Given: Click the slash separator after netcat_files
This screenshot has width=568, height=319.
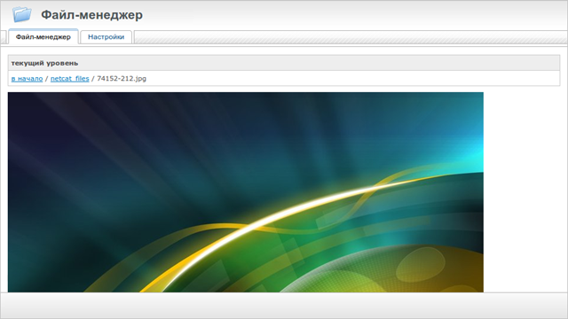Looking at the screenshot, I should [92, 79].
